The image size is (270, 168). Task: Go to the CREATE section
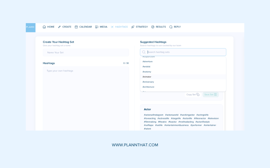(x=65, y=27)
